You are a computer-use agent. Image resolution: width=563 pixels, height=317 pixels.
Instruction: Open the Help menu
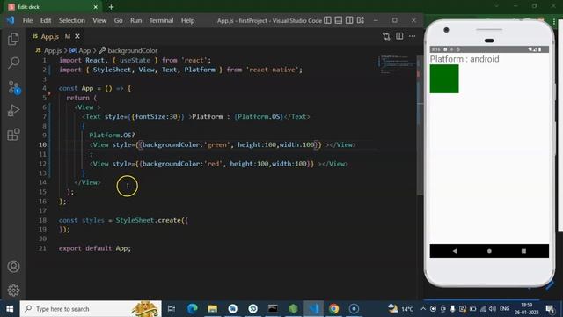point(187,20)
